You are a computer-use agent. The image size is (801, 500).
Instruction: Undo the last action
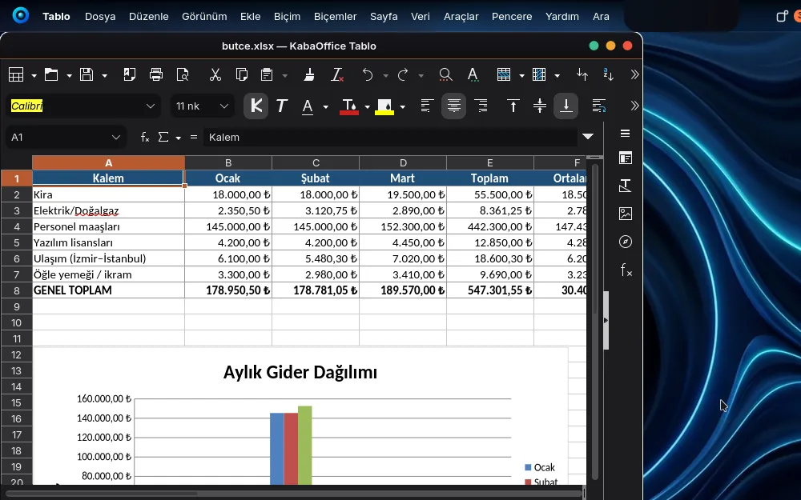(368, 74)
